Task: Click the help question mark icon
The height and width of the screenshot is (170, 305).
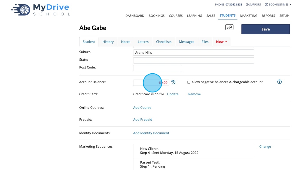Action: (x=279, y=82)
